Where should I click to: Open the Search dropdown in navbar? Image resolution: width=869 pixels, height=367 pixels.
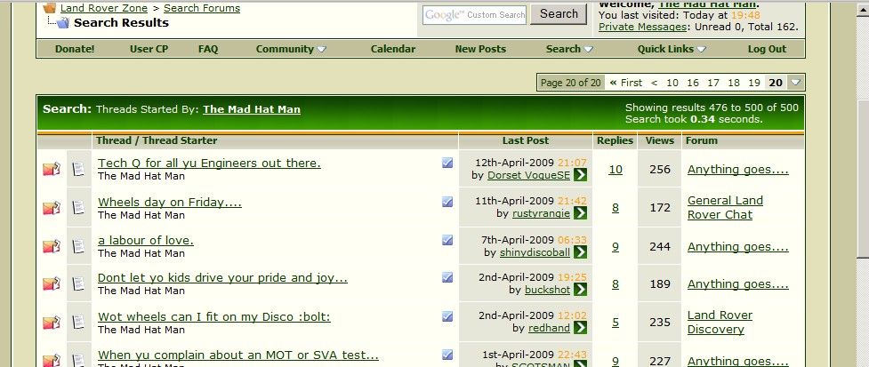tap(569, 49)
